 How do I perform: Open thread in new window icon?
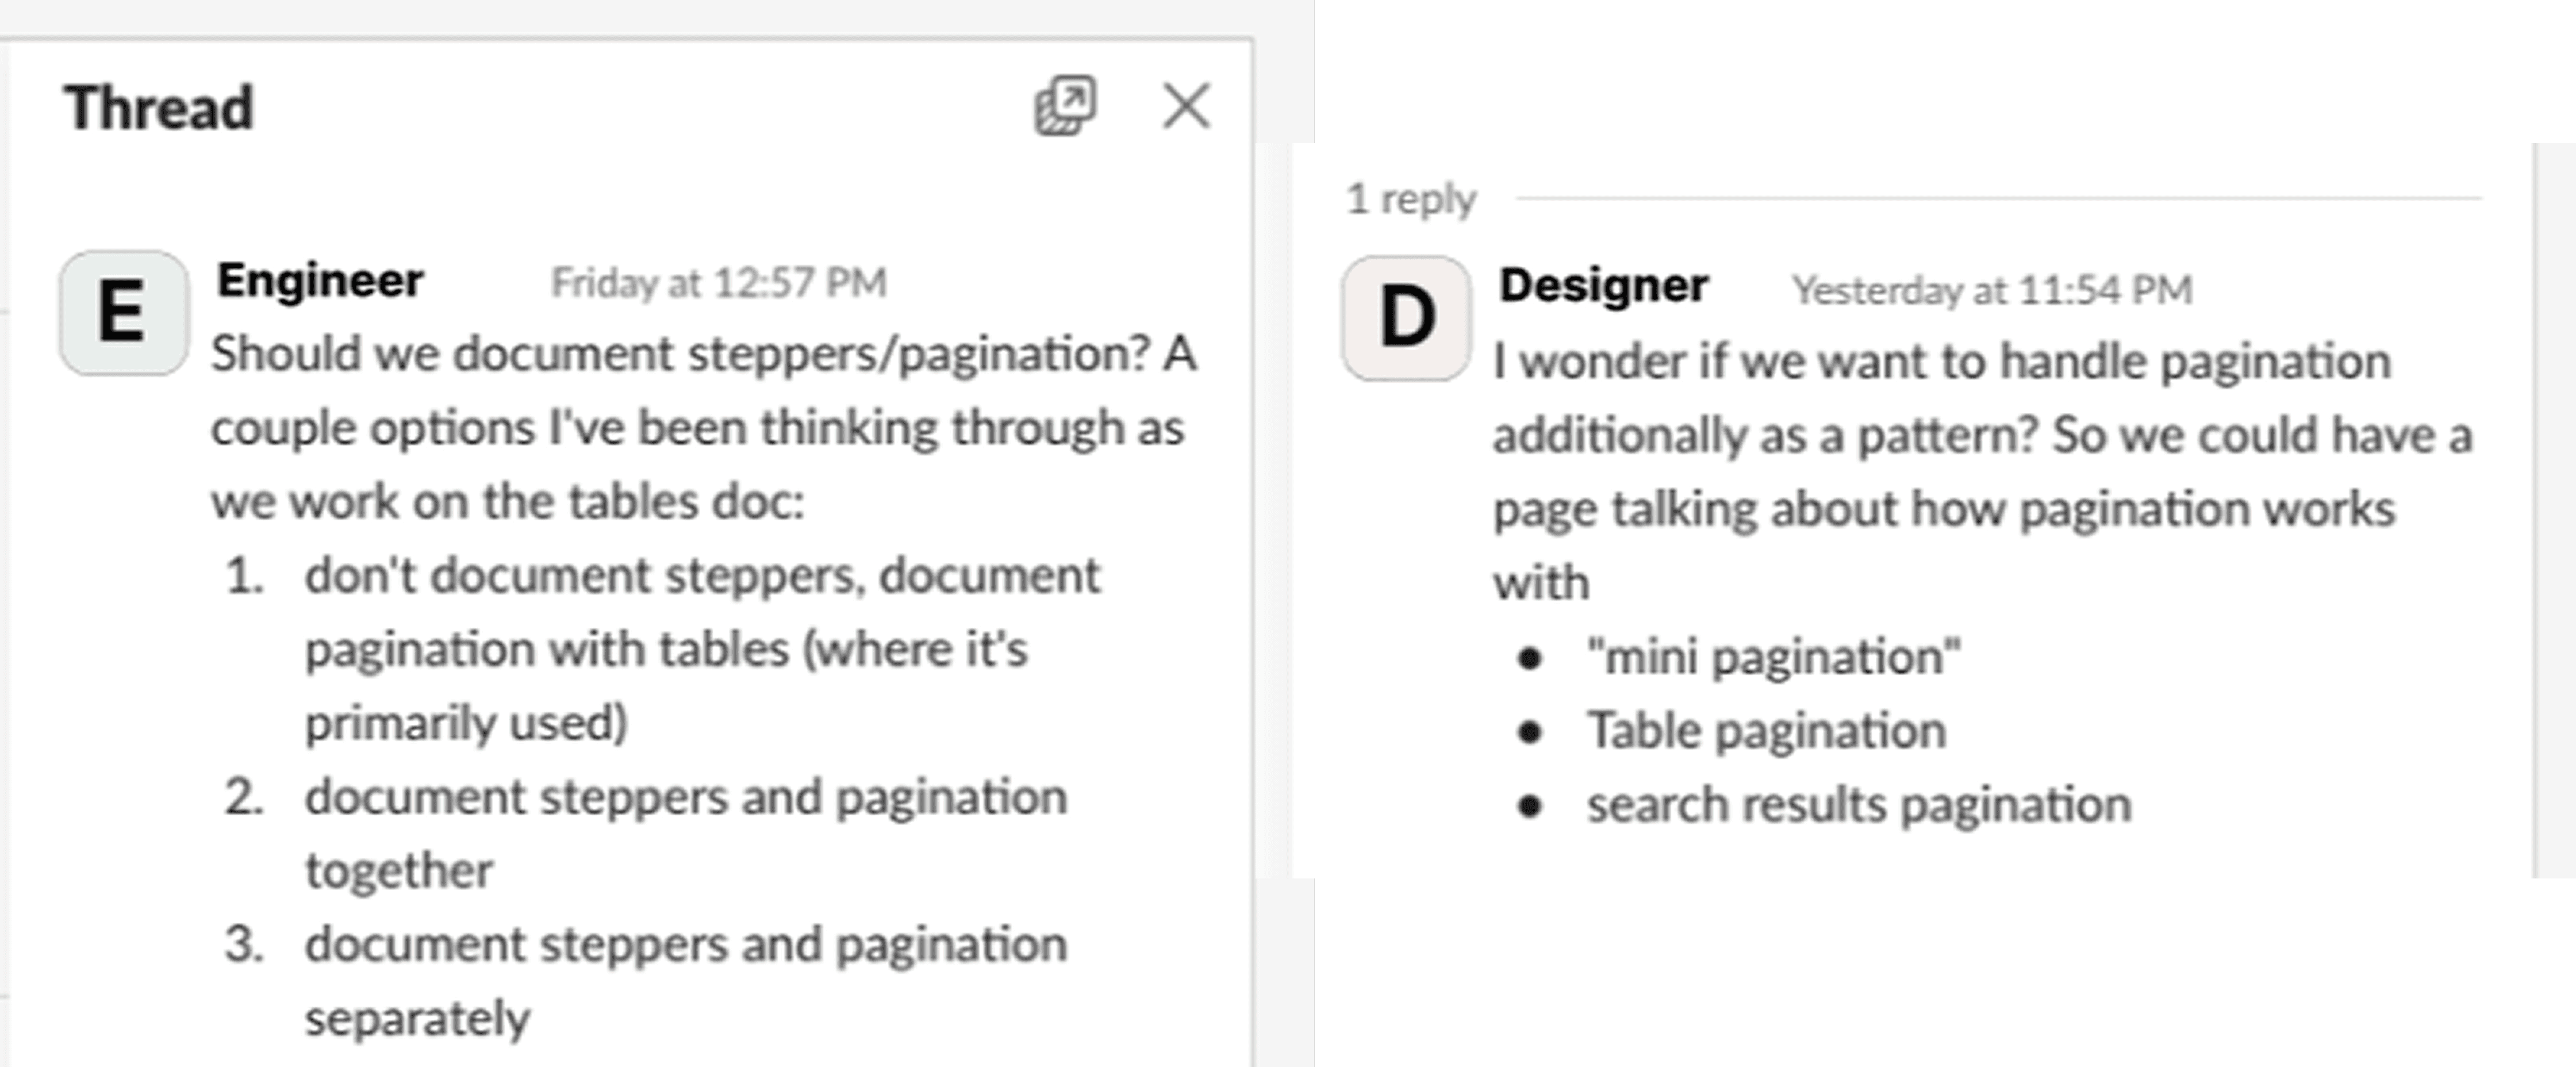point(1065,105)
